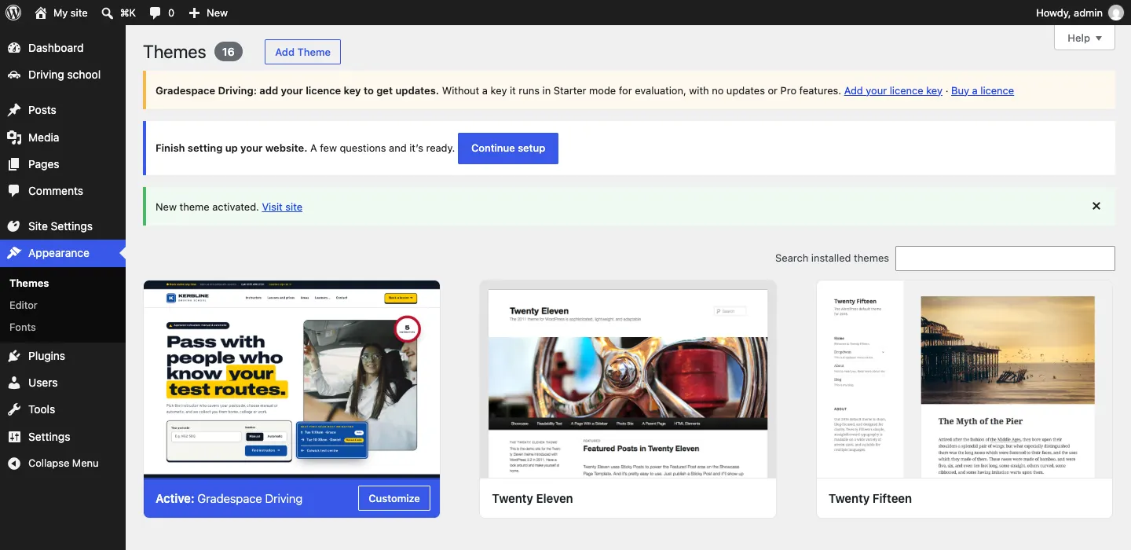The width and height of the screenshot is (1131, 550).
Task: Click the Comments sidebar icon
Action: 14,191
